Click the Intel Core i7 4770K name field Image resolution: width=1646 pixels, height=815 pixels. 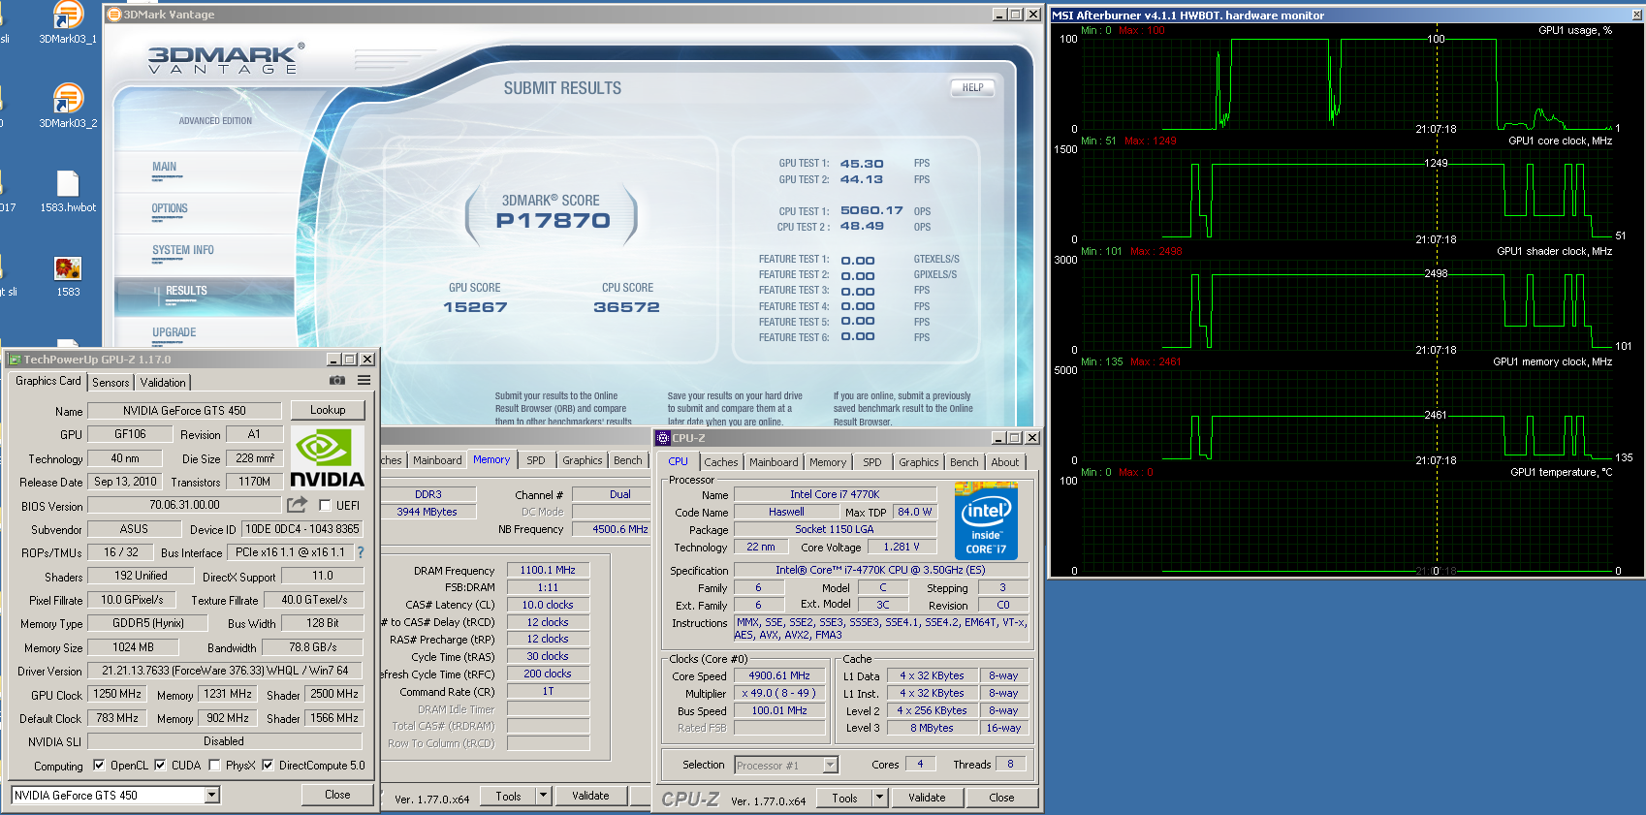(835, 494)
